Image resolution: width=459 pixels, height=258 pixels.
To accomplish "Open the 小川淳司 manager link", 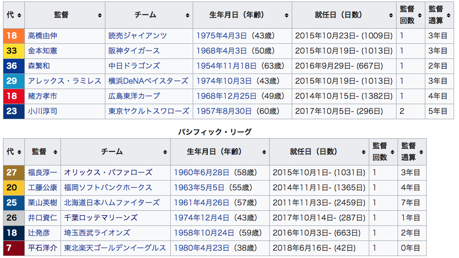I will 42,111.
